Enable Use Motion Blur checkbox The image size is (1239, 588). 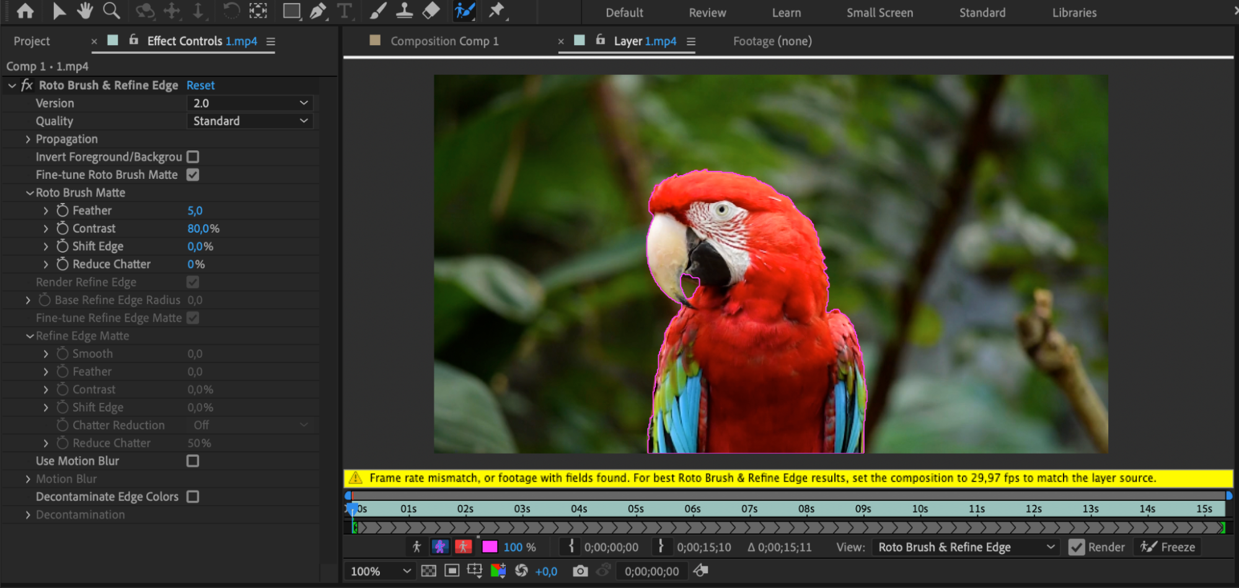[193, 461]
